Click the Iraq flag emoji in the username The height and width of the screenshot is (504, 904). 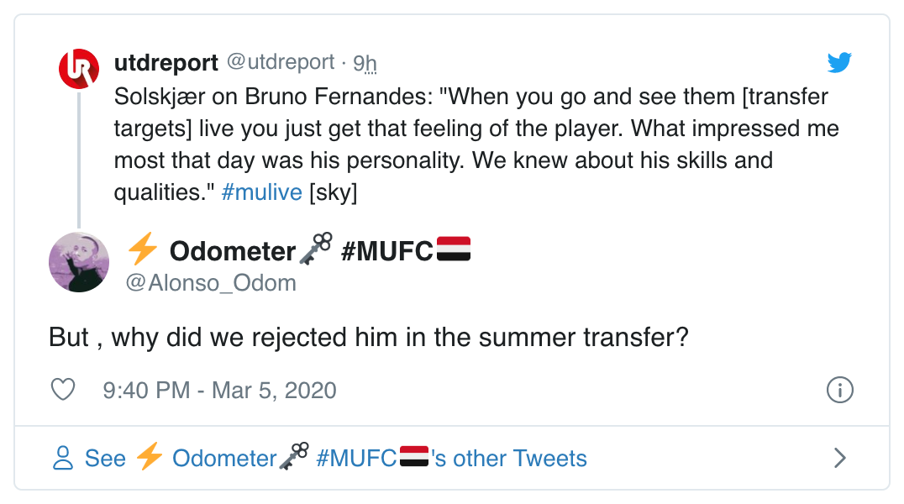(455, 247)
